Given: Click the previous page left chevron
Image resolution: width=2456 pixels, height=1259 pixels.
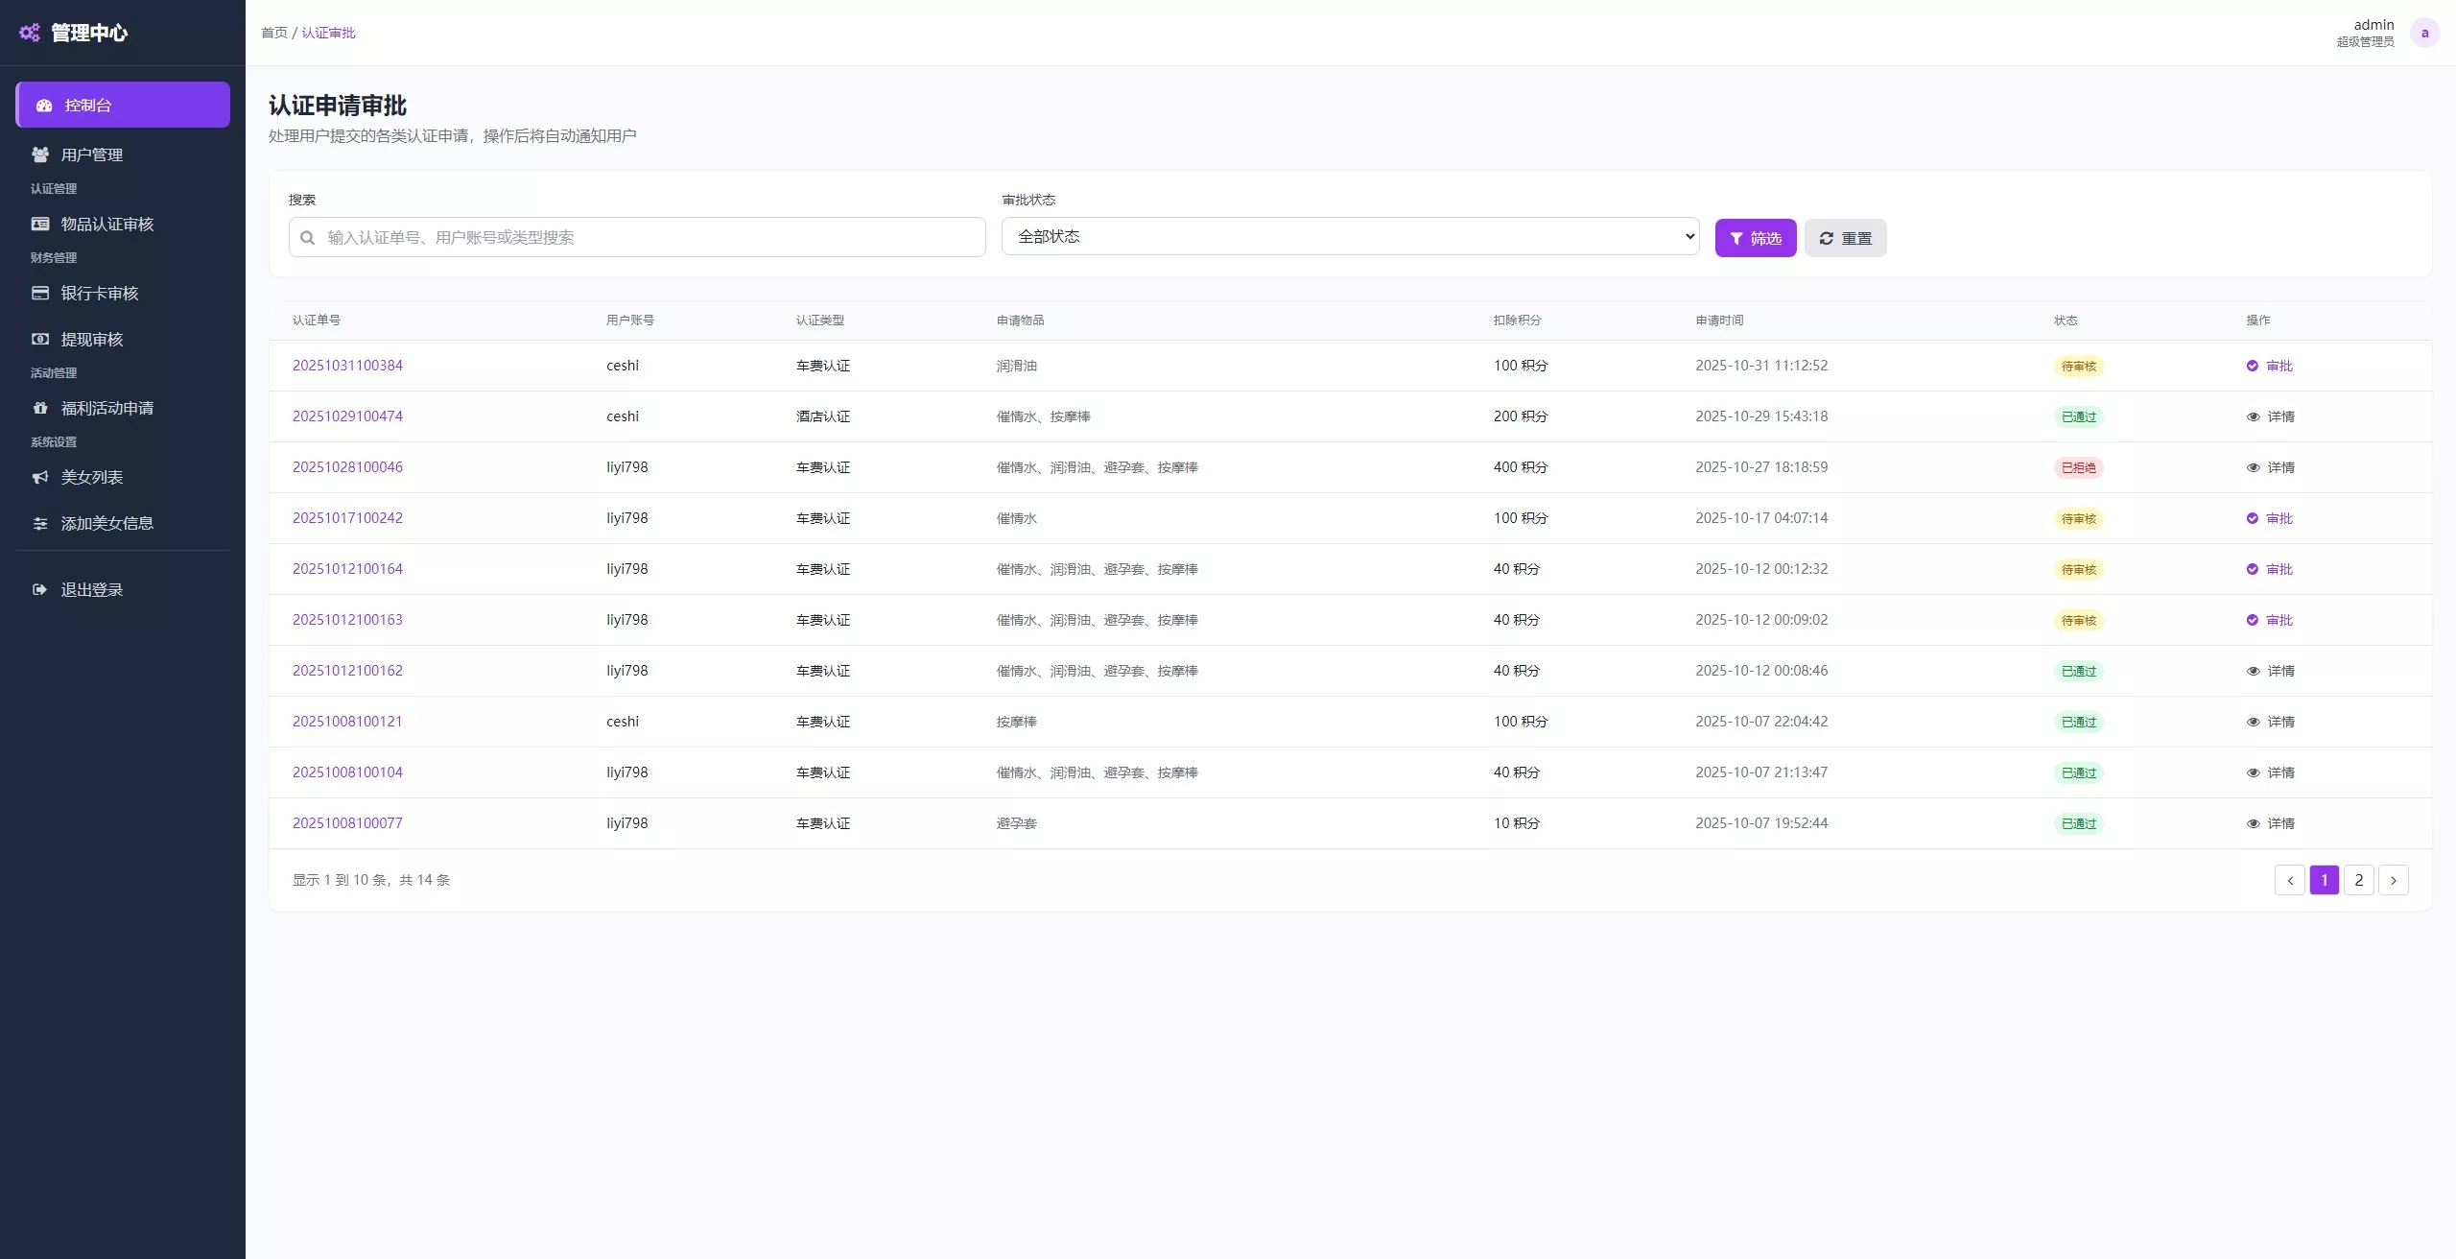Looking at the screenshot, I should pyautogui.click(x=2290, y=880).
